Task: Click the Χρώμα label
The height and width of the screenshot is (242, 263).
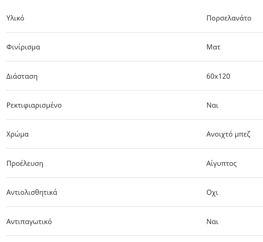Action: click(x=18, y=134)
